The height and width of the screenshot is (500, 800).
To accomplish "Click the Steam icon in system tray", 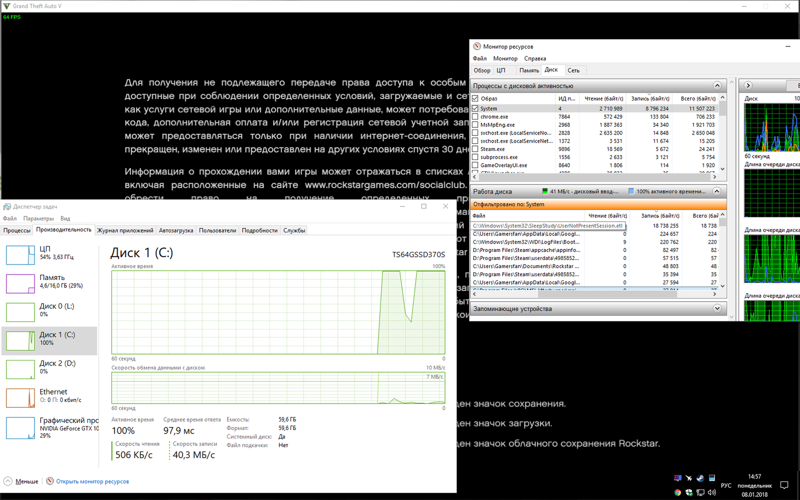I will pyautogui.click(x=700, y=478).
